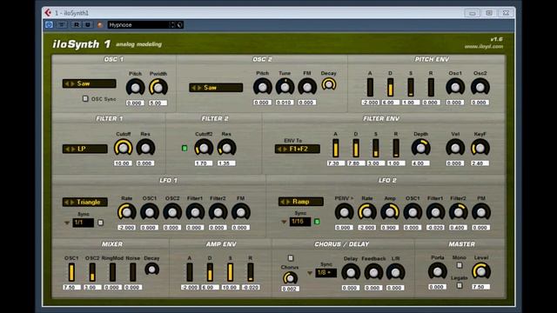Screen dimensions: 557x313
Task: Click the Cubase logo in the title bar
Action: tap(48, 13)
